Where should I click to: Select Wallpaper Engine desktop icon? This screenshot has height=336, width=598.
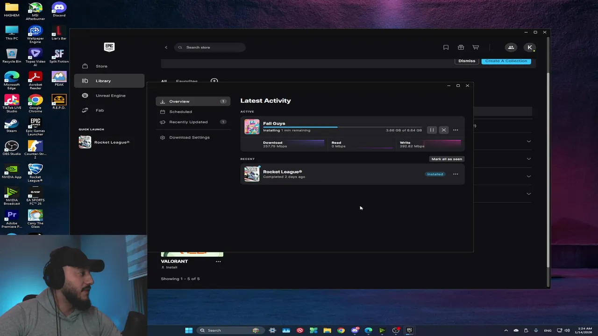[35, 35]
